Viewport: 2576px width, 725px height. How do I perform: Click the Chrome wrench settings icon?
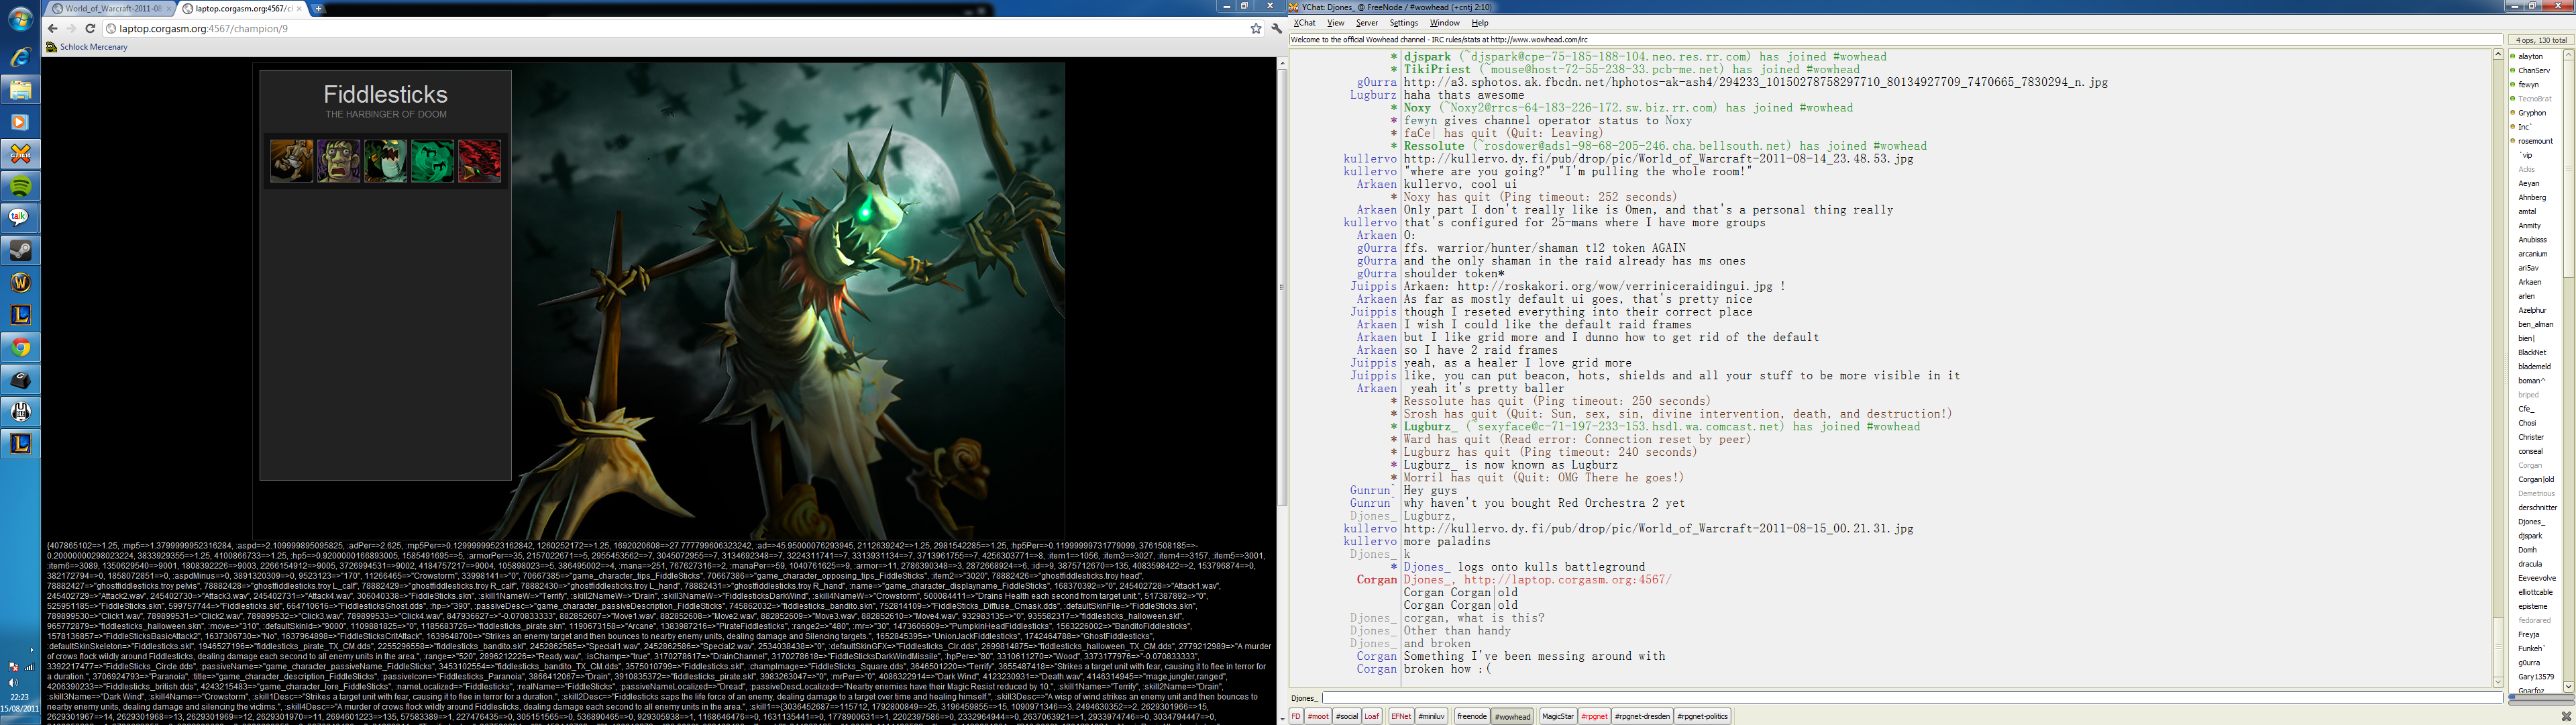pyautogui.click(x=1276, y=29)
